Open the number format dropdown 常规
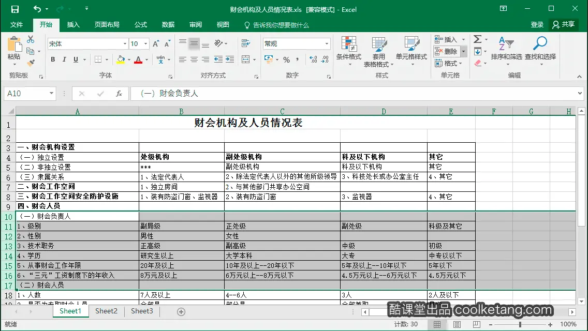Screen dimensions: 588x331 [327, 44]
